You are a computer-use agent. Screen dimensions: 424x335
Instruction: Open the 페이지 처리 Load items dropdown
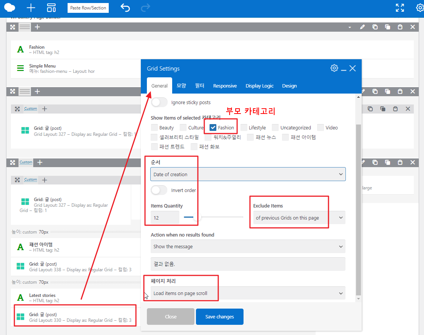(x=248, y=293)
